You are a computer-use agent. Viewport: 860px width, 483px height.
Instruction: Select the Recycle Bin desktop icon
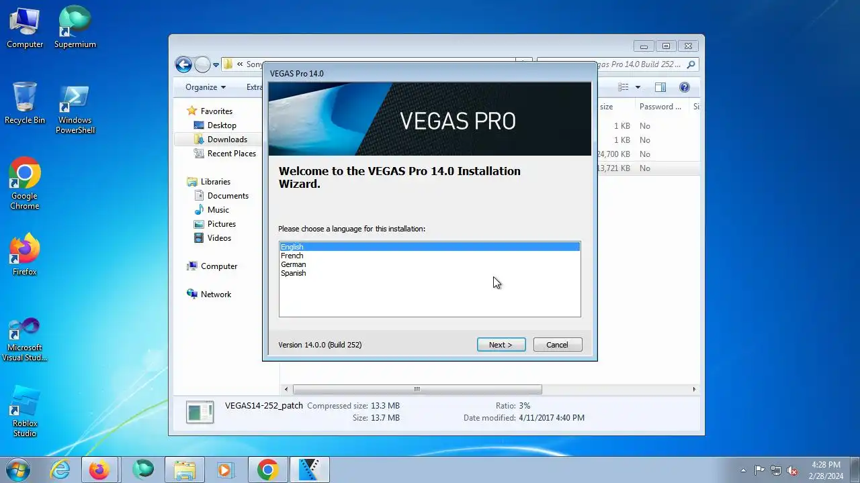(25, 103)
